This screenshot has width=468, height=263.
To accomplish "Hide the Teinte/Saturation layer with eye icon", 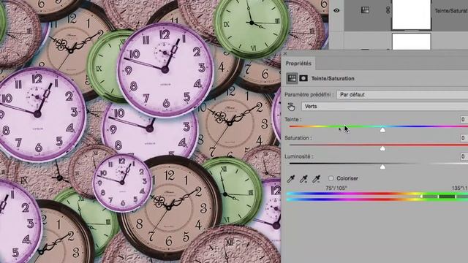I will (x=336, y=10).
